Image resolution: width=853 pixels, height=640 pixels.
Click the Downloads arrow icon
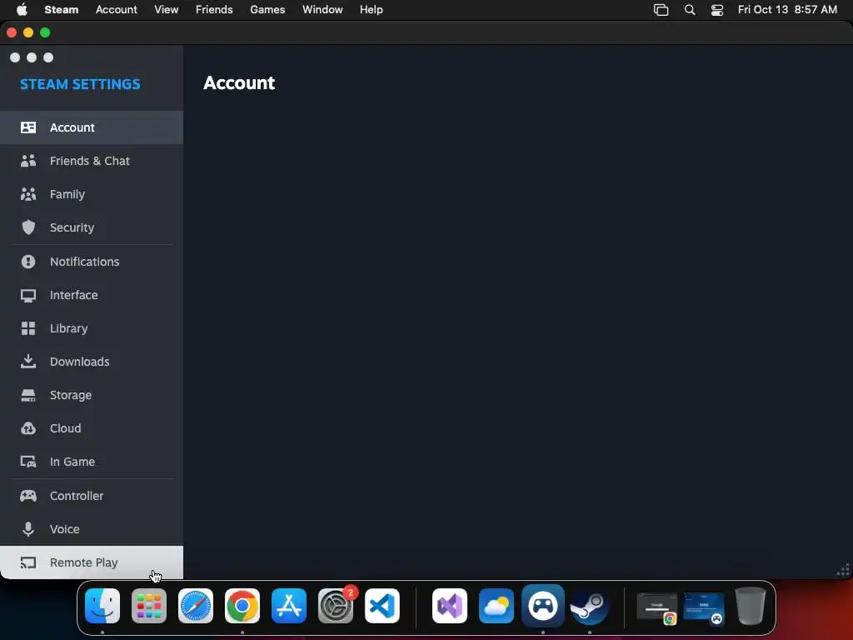28,362
